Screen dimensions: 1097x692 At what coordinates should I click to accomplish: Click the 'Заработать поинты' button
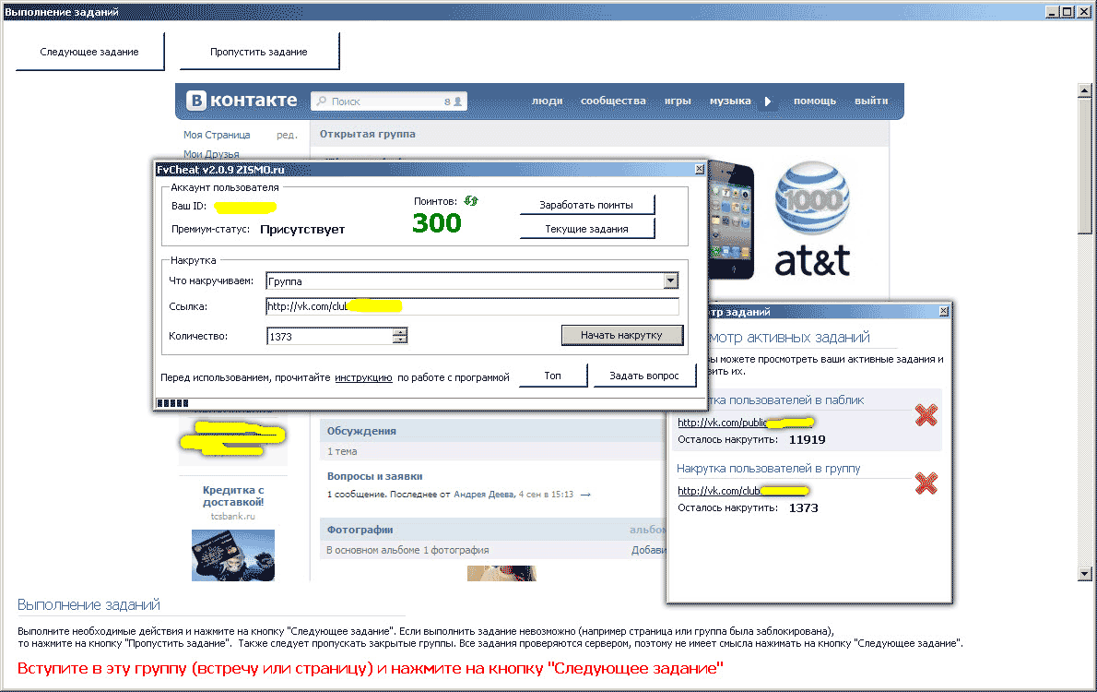(x=587, y=204)
